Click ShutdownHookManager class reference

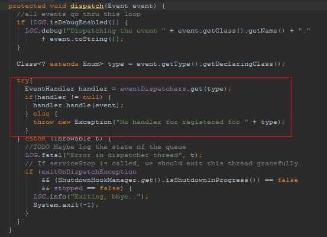click(97, 180)
